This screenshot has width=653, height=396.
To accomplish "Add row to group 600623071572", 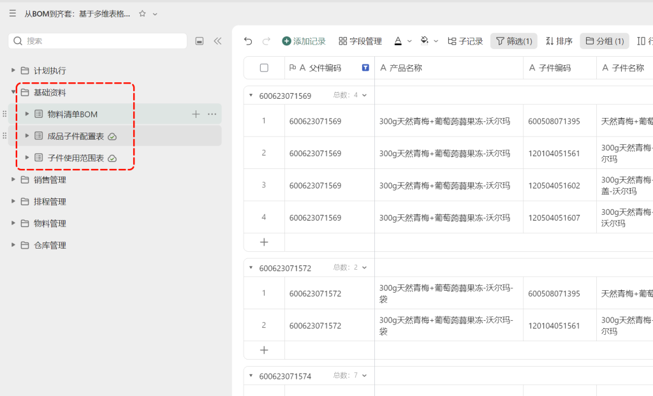I will [264, 350].
